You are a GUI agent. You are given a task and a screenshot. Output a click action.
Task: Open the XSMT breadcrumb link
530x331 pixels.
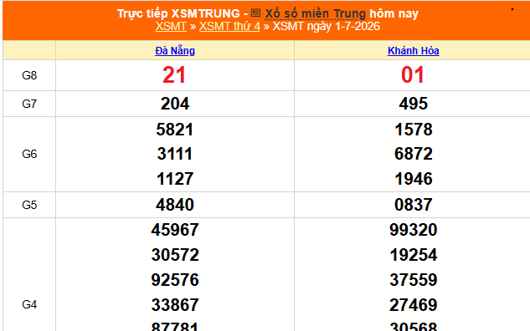171,26
